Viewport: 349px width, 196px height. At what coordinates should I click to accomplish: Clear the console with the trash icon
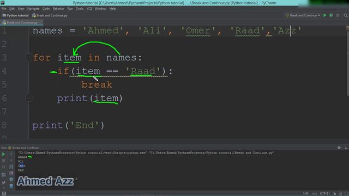(11, 186)
